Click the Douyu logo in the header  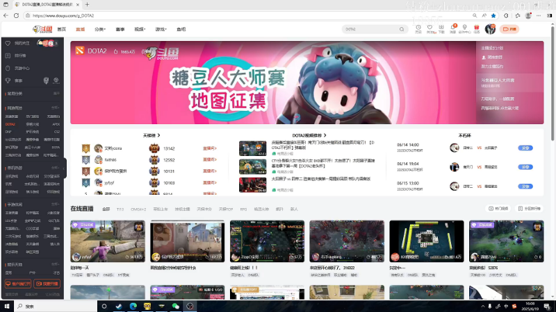(x=42, y=29)
